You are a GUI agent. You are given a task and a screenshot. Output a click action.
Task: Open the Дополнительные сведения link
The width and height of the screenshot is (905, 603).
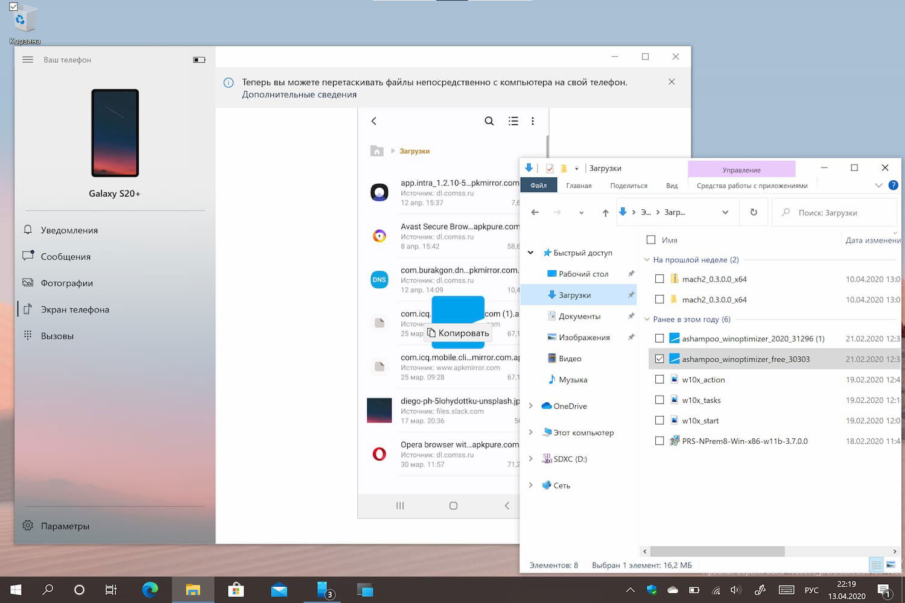point(299,95)
